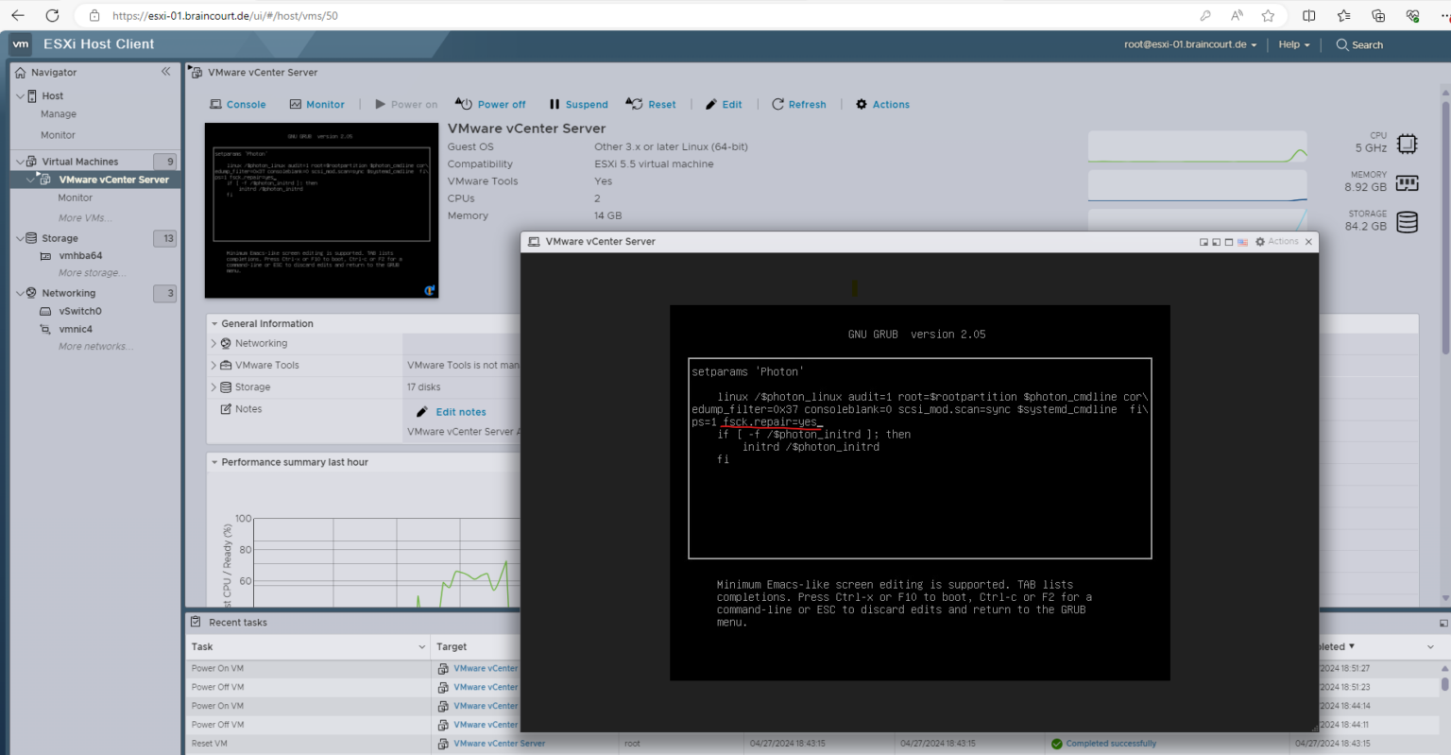The width and height of the screenshot is (1451, 755).
Task: Click the browser back arrow
Action: point(18,15)
